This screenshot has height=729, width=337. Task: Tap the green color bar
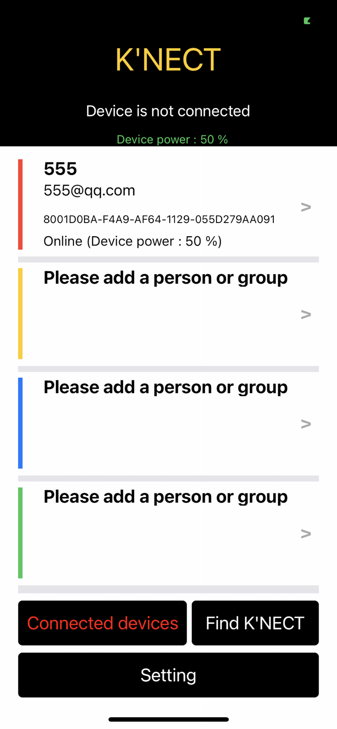[x=20, y=533]
